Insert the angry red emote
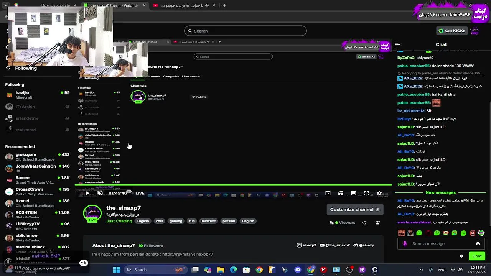Viewport: 491px width, 276px height. click(472, 233)
